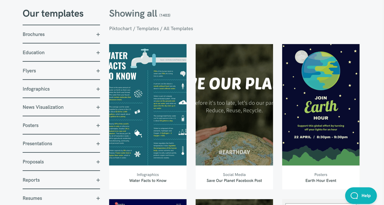This screenshot has width=384, height=205.
Task: Click the Earth Hour Event title
Action: (321, 180)
